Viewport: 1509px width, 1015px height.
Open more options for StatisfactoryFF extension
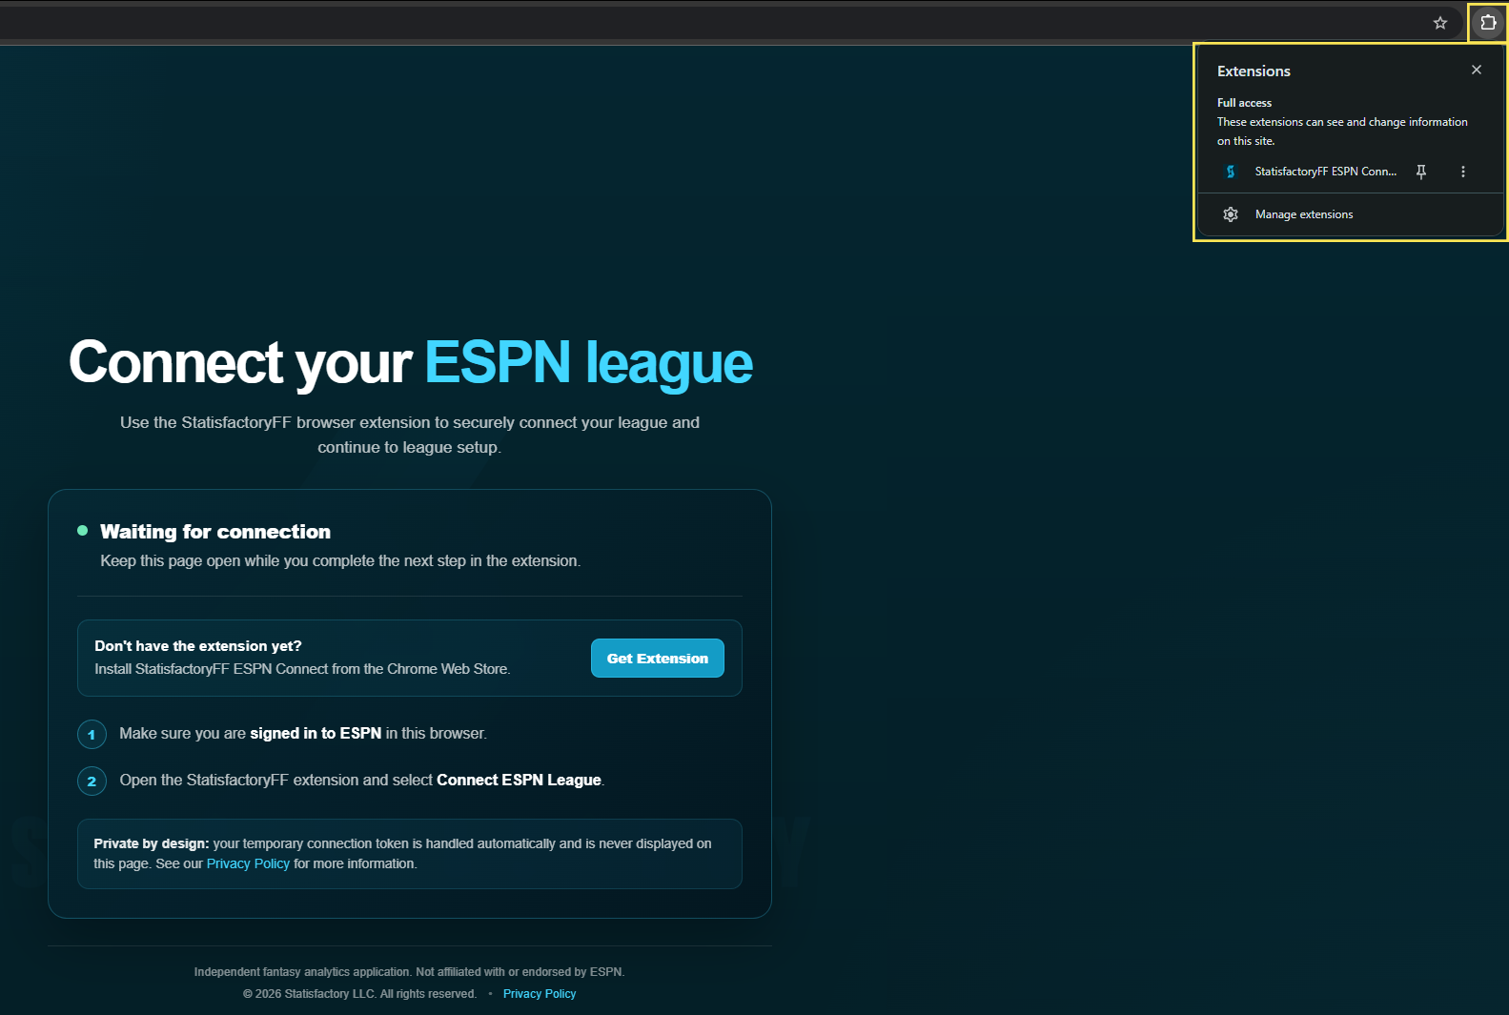(x=1463, y=172)
